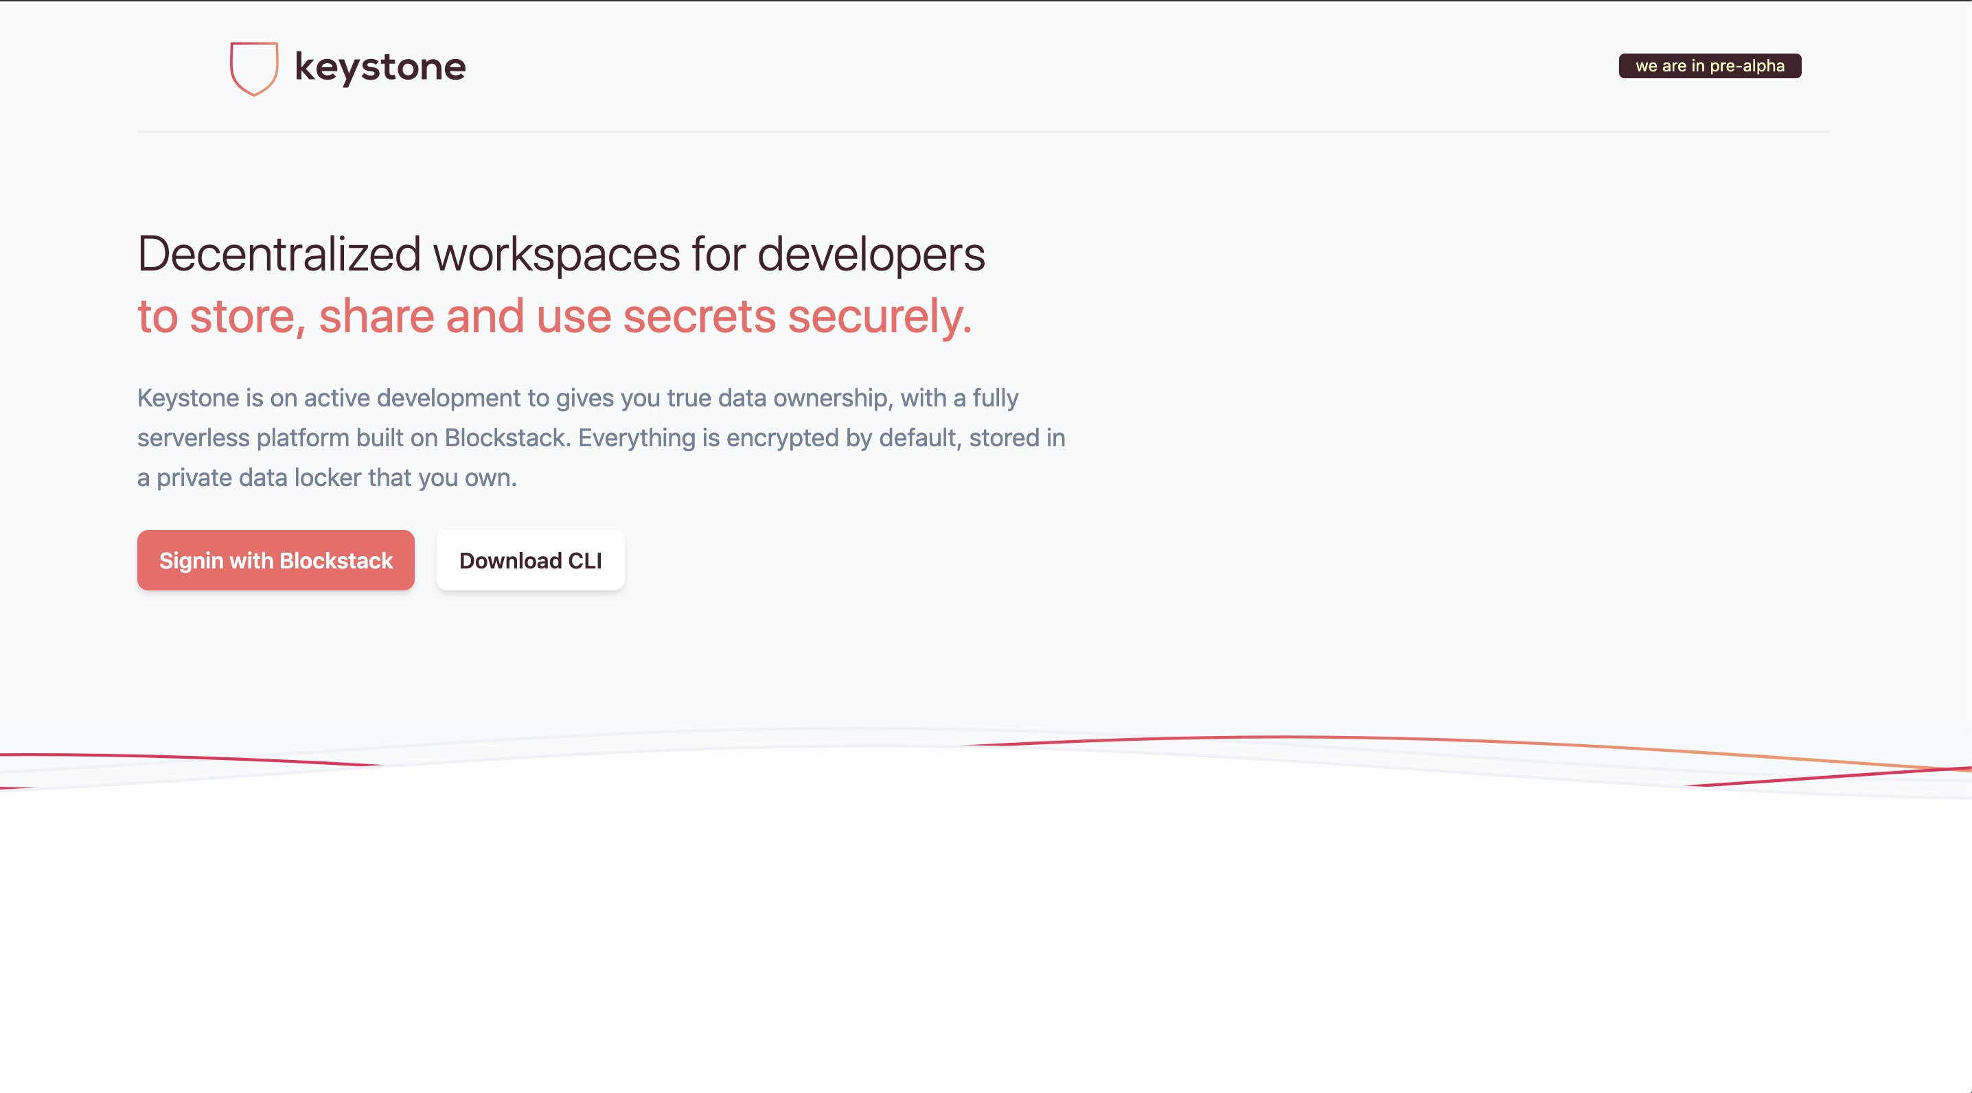This screenshot has height=1093, width=1972.
Task: Click 'Keystone' at the start of the paragraph
Action: click(188, 398)
